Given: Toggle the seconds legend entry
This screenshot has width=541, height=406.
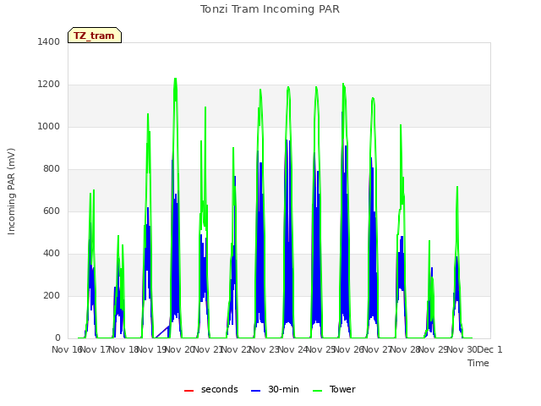Looking at the screenshot, I should coord(210,389).
